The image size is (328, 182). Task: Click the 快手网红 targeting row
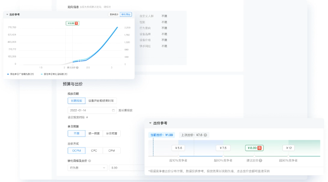pyautogui.click(x=153, y=46)
